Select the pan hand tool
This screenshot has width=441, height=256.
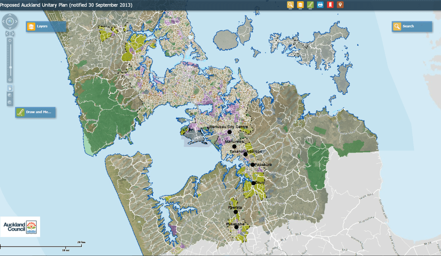[x=10, y=88]
